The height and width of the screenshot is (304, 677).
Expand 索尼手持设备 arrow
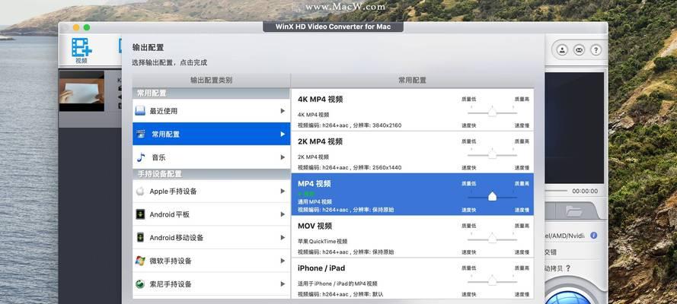pyautogui.click(x=283, y=284)
